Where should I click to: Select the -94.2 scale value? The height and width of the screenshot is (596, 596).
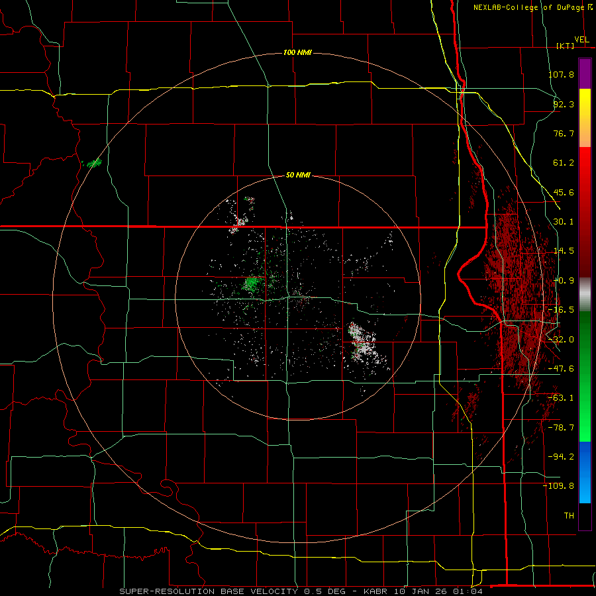click(x=561, y=456)
